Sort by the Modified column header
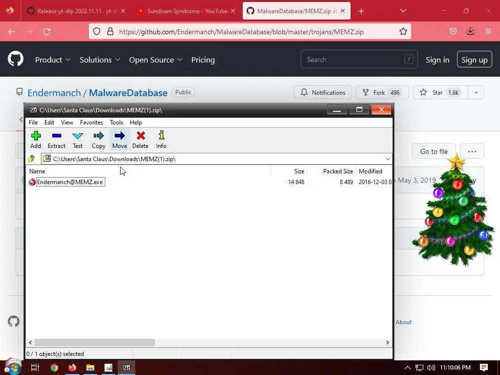The width and height of the screenshot is (500, 375). pos(374,171)
